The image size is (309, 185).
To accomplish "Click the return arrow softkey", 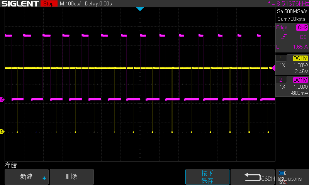I will [253, 177].
